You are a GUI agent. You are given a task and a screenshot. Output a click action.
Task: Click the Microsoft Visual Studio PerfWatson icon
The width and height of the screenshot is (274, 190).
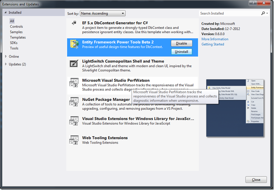point(74,83)
